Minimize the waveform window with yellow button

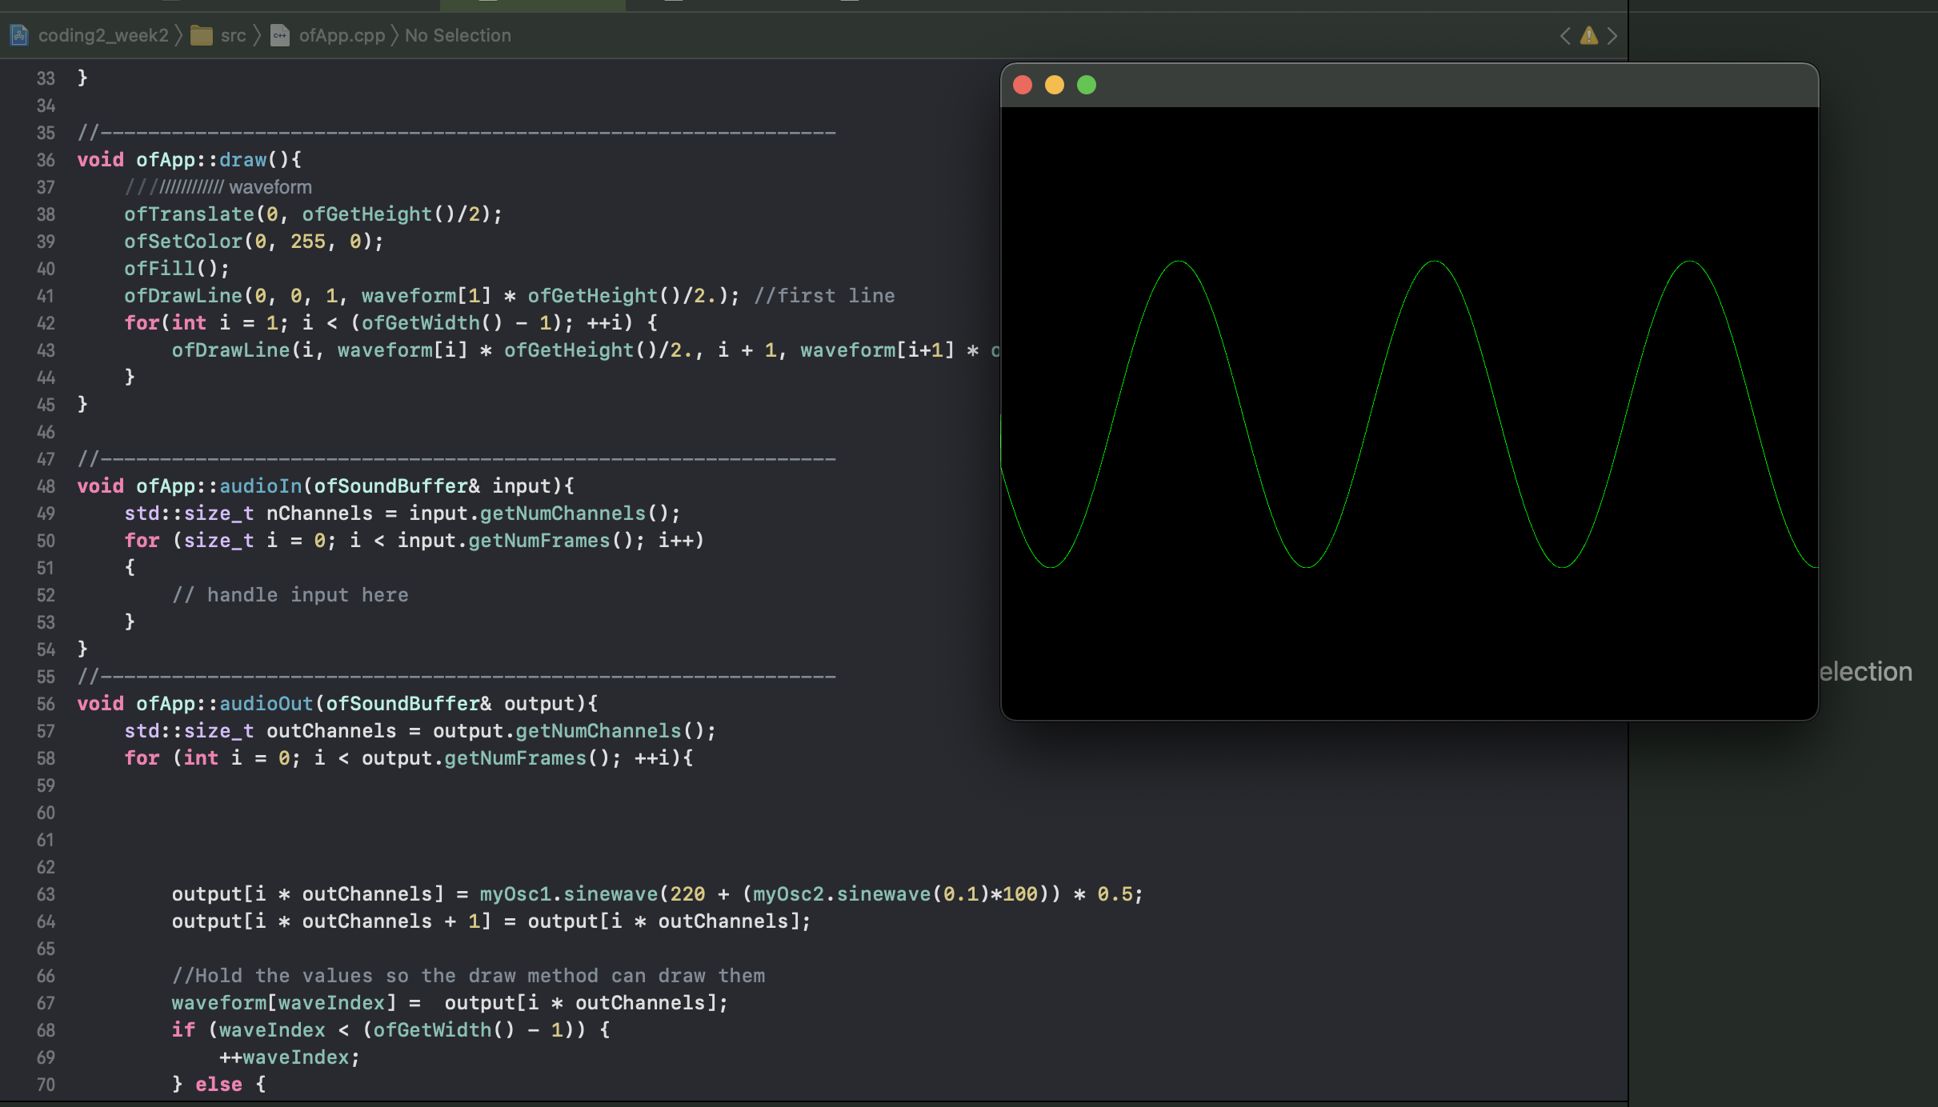pos(1055,85)
